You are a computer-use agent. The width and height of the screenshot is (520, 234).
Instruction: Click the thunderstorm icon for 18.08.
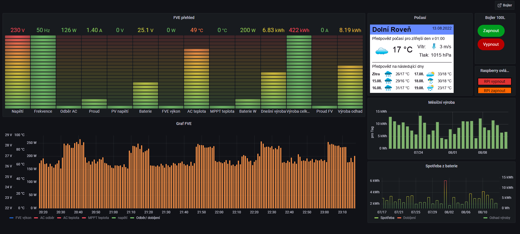430,81
